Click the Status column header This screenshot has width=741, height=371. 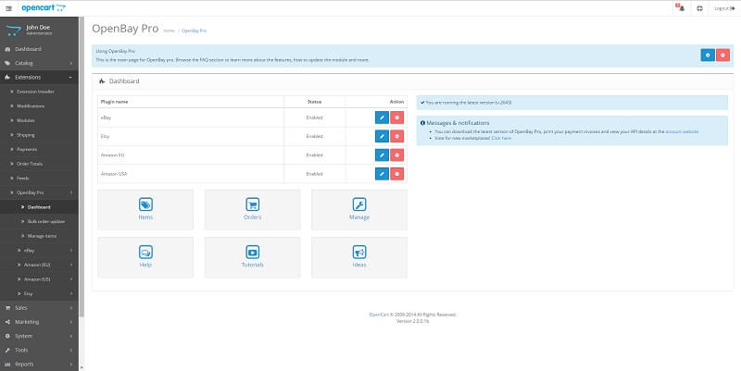[x=314, y=102]
